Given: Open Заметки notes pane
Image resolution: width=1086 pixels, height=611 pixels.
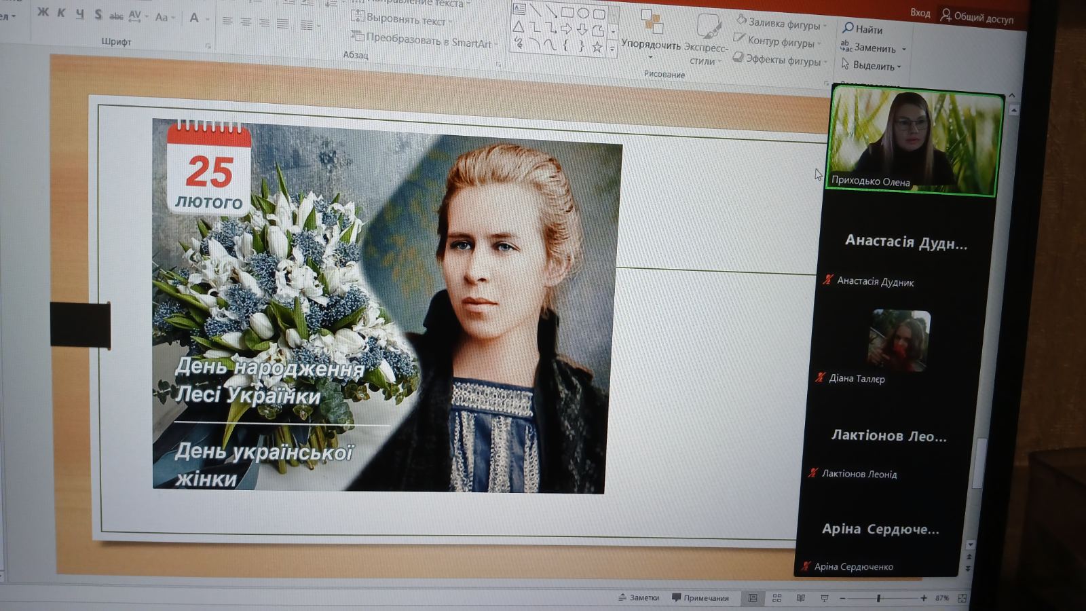Looking at the screenshot, I should coord(639,597).
